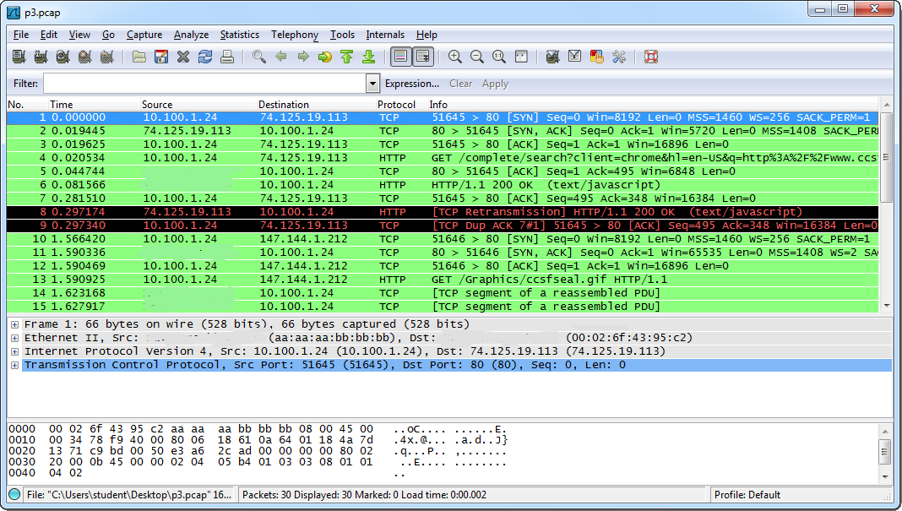
Task: Edit capture filters toolbar icon
Action: 553,57
